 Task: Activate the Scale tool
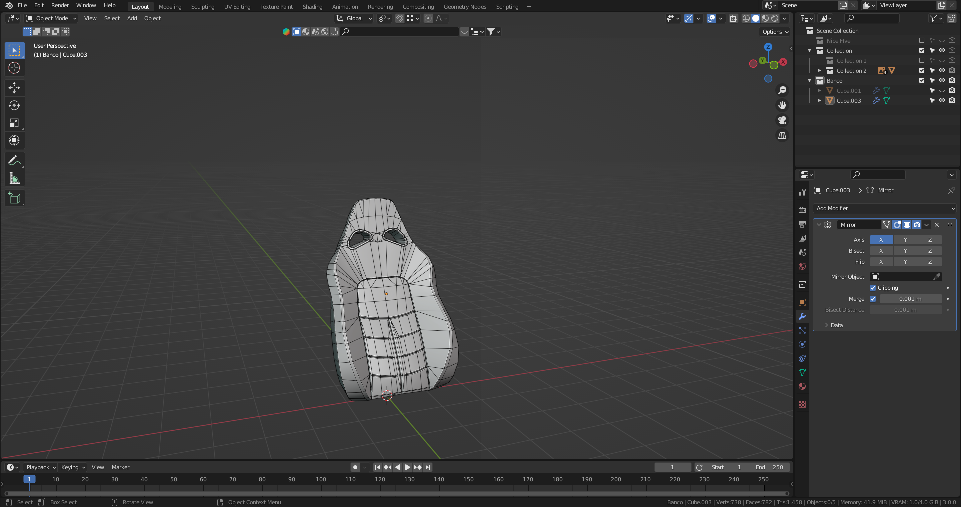pyautogui.click(x=14, y=123)
